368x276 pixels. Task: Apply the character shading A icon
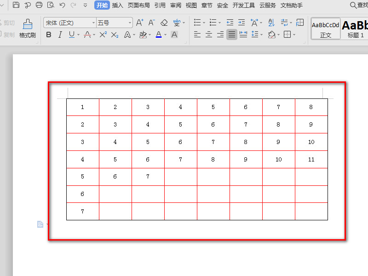174,35
